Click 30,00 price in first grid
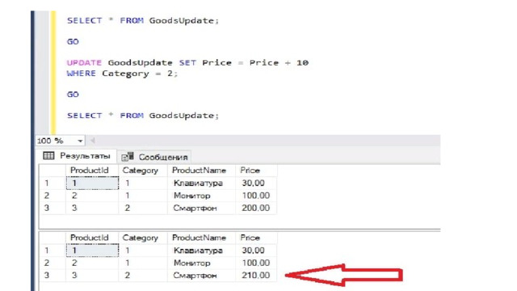The width and height of the screenshot is (517, 291). [x=256, y=183]
